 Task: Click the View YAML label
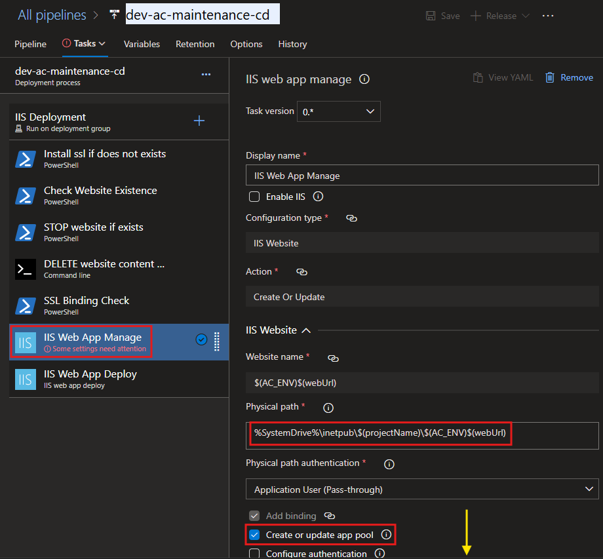tap(511, 78)
